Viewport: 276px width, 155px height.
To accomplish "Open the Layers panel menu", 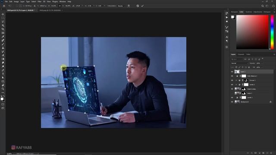I will 274,55.
